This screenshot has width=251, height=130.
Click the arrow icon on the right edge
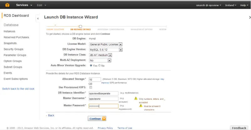point(250,17)
